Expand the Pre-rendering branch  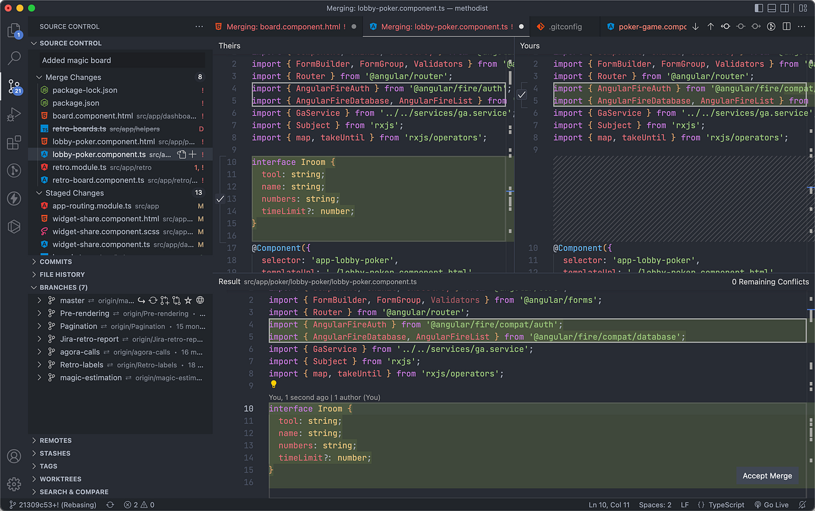[40, 313]
